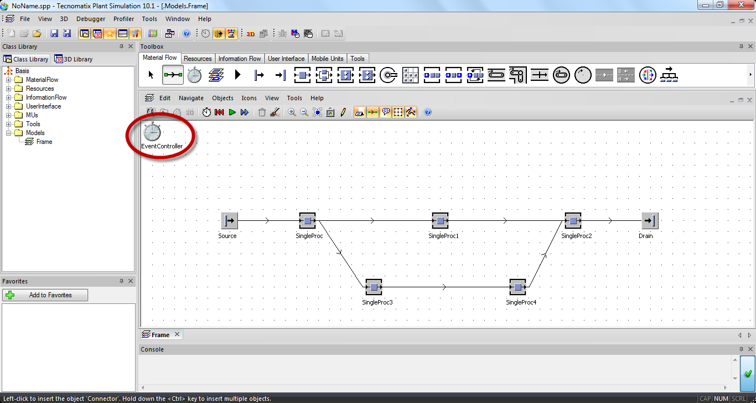The image size is (756, 403).
Task: Switch to the Information Flow tab in the Toolbox
Action: pos(240,59)
